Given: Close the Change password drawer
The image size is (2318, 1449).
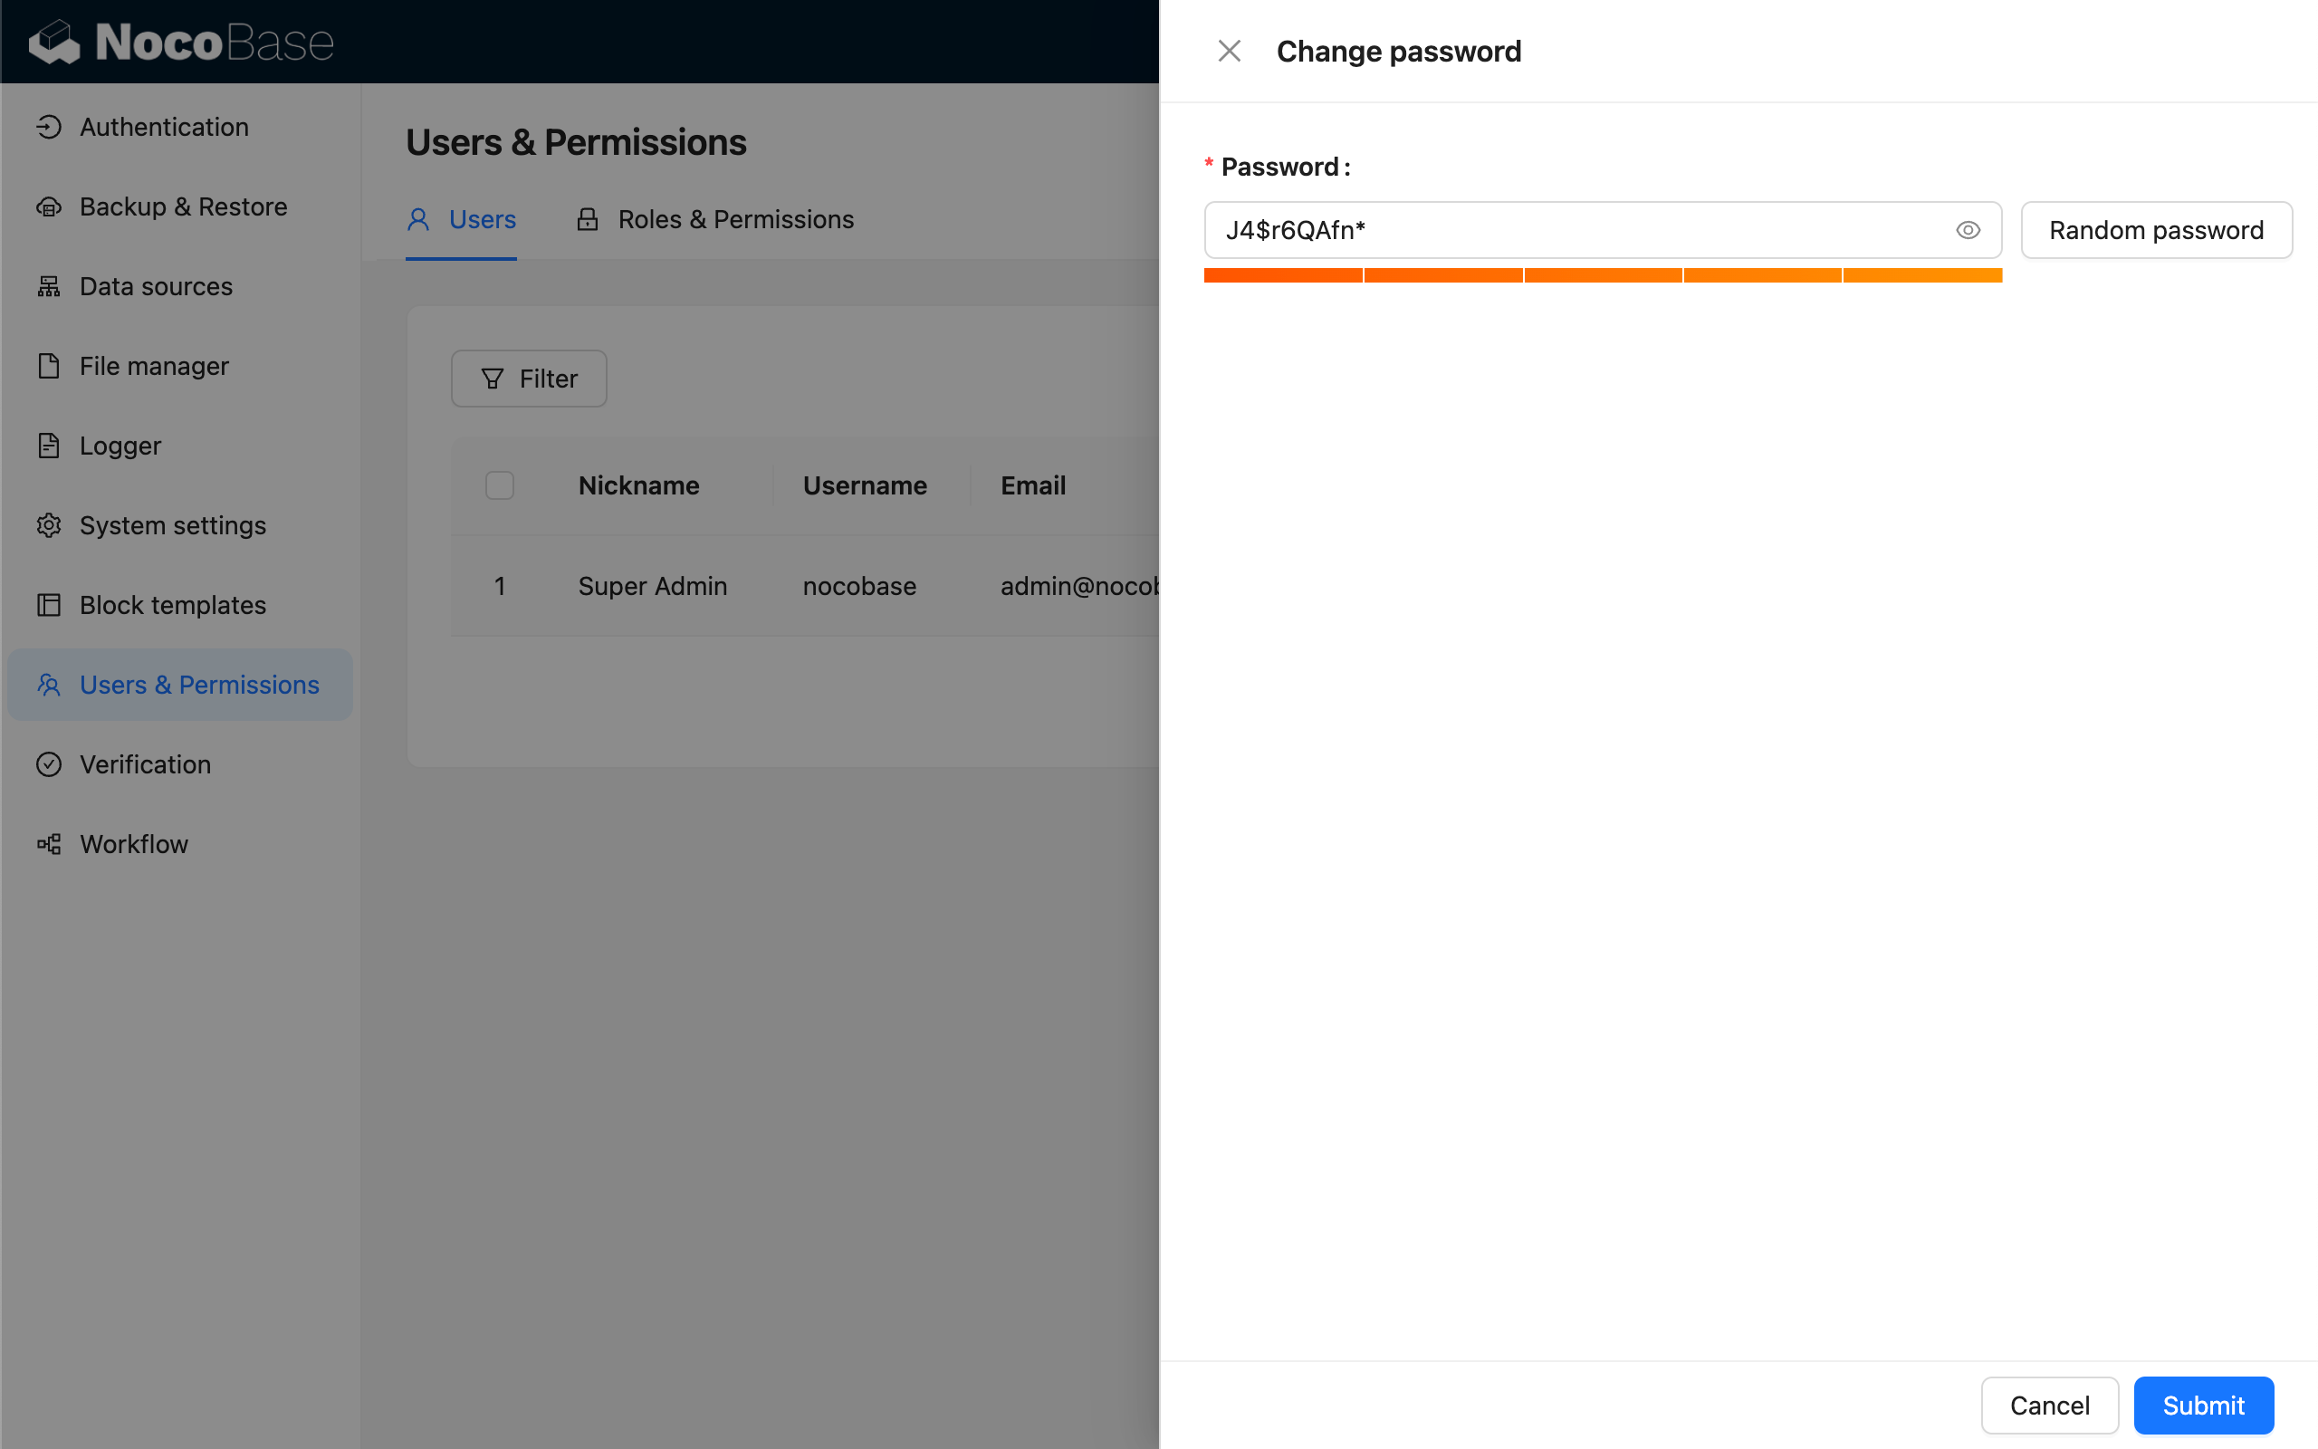Looking at the screenshot, I should point(1229,51).
